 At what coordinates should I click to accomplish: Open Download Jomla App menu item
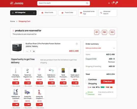(x=87, y=13)
